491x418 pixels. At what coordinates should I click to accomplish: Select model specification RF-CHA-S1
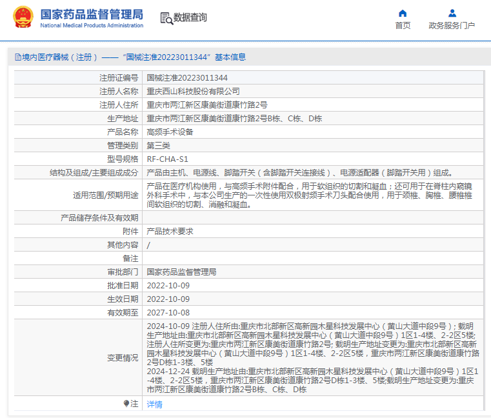[168, 159]
